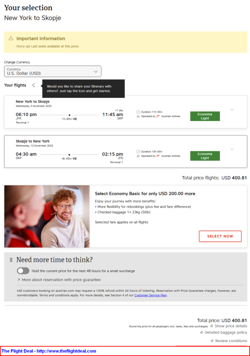Click the passenger photo in Economy Basic offer
Viewport: 250px width, 356px height.
click(47, 216)
